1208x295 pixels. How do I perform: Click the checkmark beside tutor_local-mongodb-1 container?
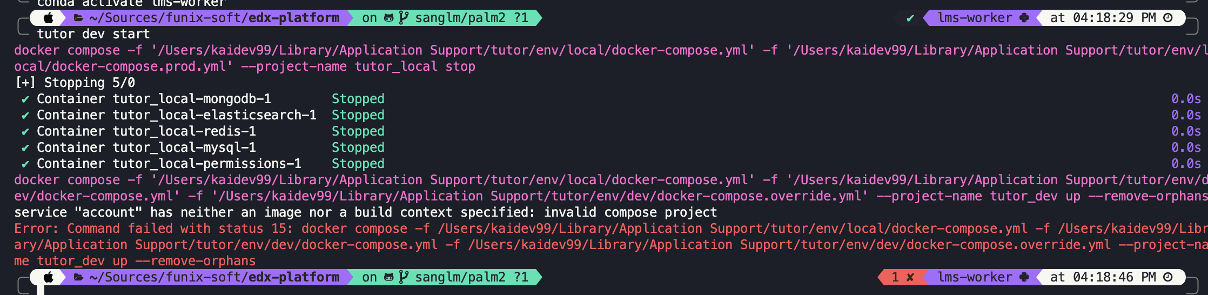[x=25, y=99]
